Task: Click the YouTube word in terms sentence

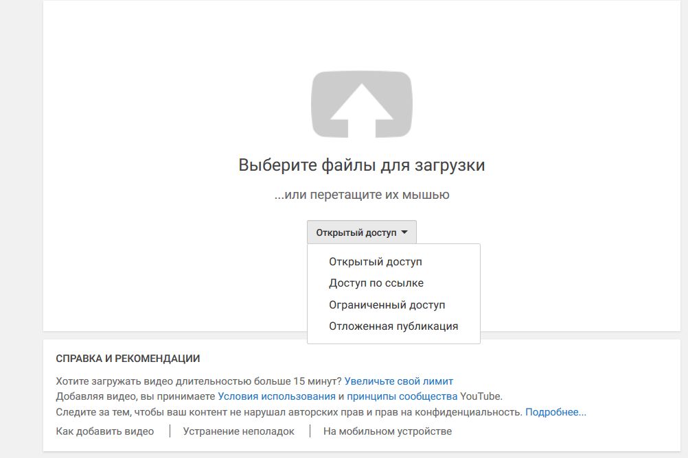Action: click(x=481, y=397)
